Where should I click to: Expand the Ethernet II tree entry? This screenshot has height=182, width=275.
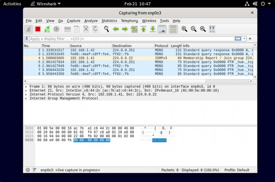click(26, 90)
